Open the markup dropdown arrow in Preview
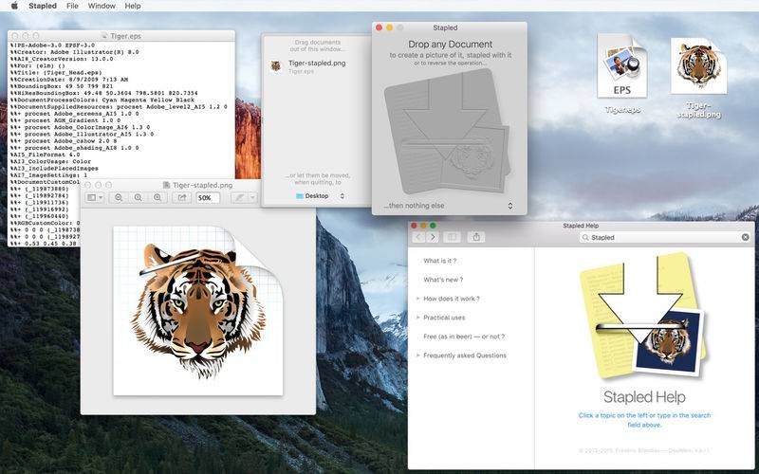Viewport: 759px width, 474px height. click(251, 198)
